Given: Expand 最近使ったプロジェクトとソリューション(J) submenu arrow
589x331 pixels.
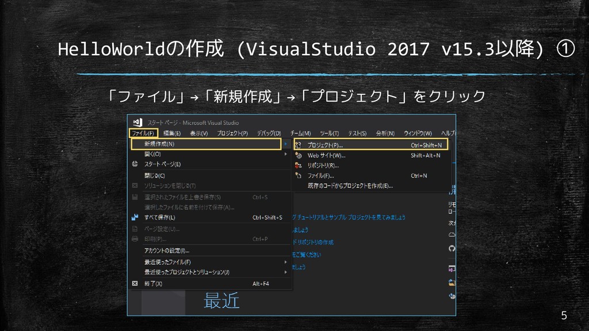Looking at the screenshot, I should [x=285, y=272].
